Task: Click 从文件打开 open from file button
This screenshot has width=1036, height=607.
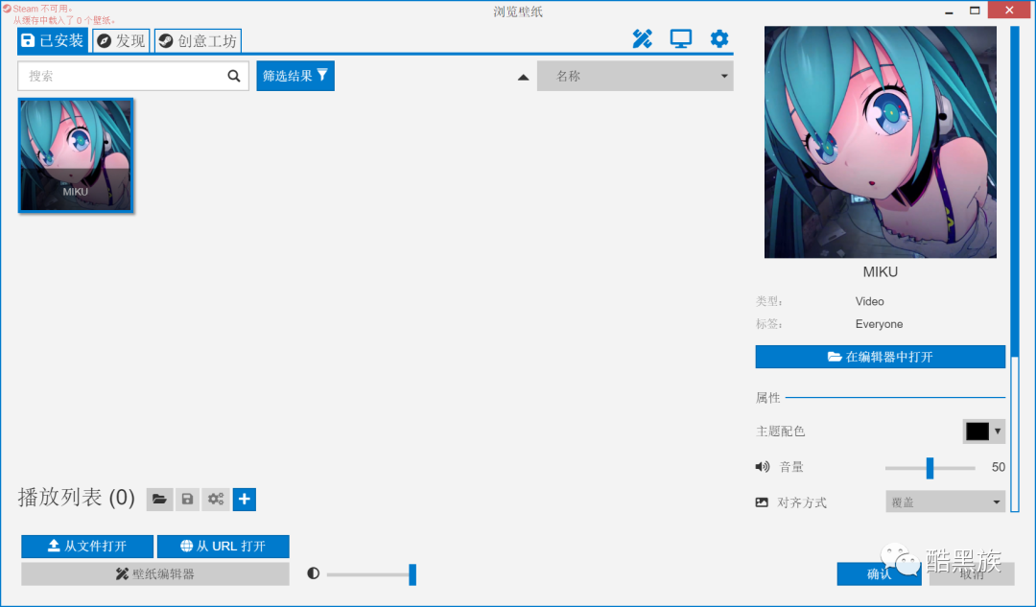Action: pyautogui.click(x=87, y=547)
